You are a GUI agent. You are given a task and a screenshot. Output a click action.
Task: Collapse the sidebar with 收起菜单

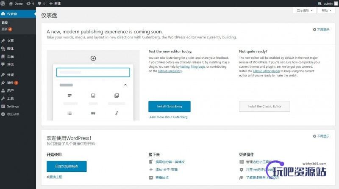18,114
